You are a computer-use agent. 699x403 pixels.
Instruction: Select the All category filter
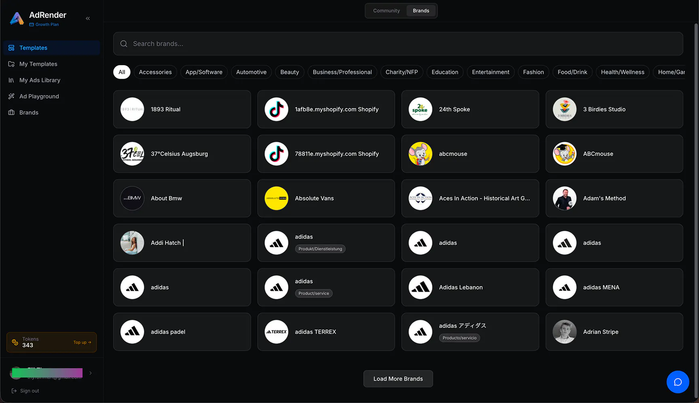(122, 72)
